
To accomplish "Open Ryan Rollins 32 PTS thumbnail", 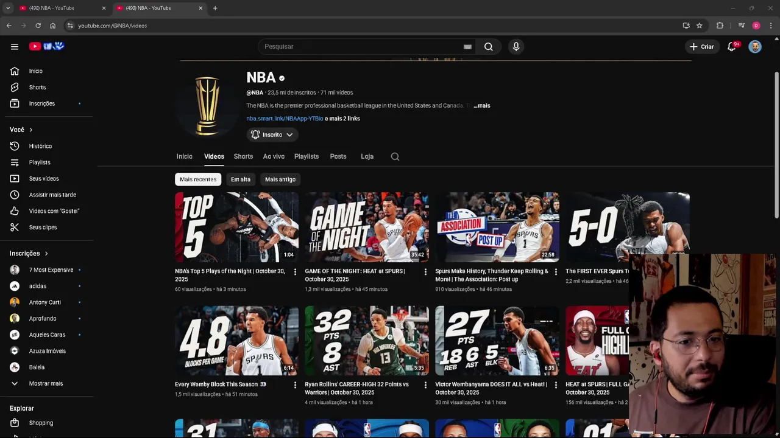I will [x=367, y=341].
